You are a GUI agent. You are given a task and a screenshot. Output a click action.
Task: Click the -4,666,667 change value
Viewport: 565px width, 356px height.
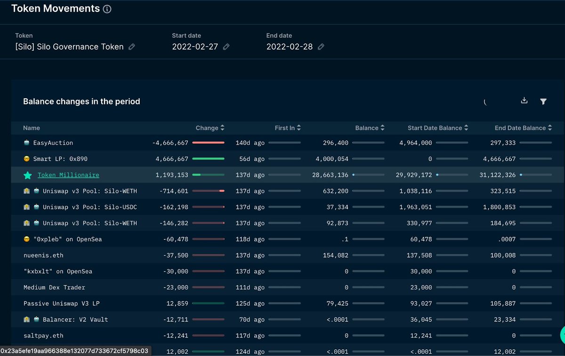[x=170, y=142]
